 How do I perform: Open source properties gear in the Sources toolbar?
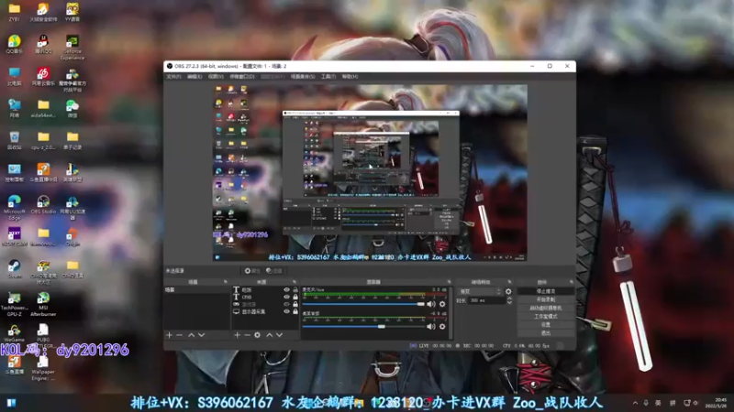coord(257,335)
